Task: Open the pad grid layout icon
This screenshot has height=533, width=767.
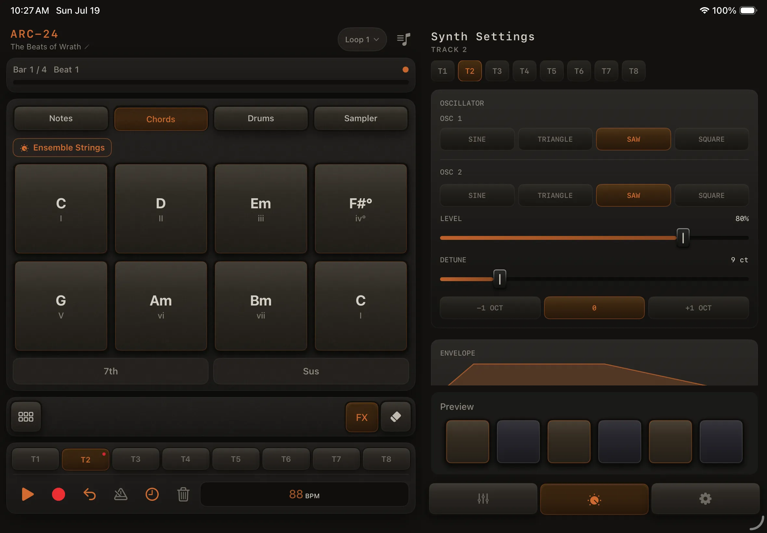Action: click(x=26, y=416)
